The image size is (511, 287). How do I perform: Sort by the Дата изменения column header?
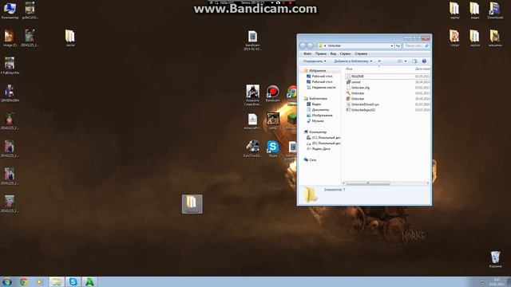pos(422,69)
